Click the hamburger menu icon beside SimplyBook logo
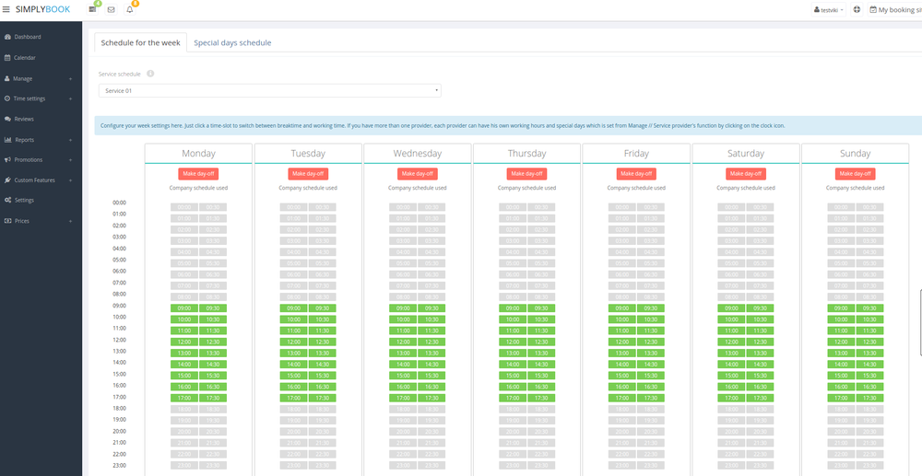This screenshot has height=476, width=922. tap(7, 9)
